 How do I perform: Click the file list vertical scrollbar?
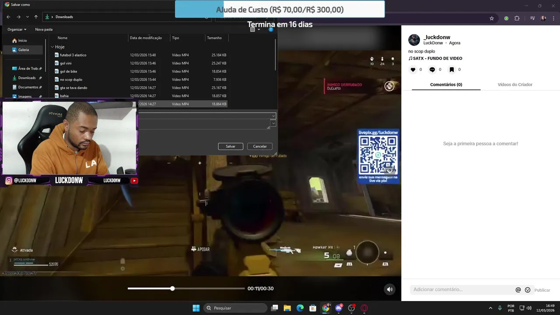pos(276,55)
